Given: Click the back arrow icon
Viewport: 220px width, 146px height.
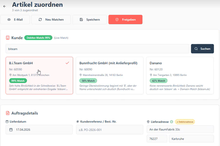Looking at the screenshot, I should (5, 6).
